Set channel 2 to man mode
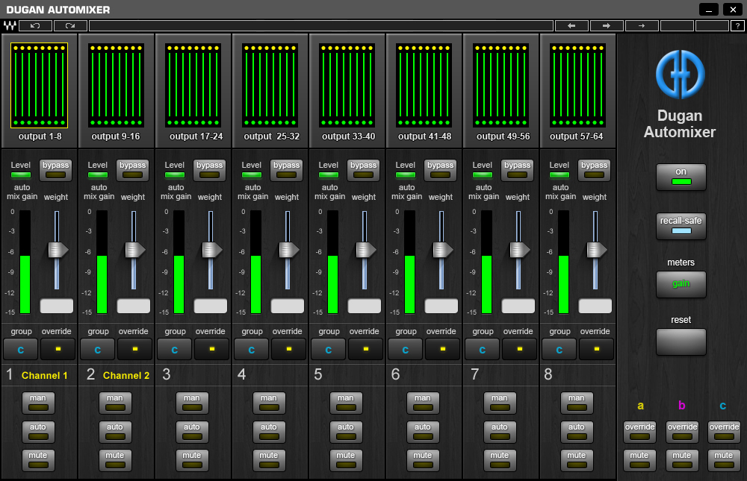The height and width of the screenshot is (481, 747). [115, 403]
